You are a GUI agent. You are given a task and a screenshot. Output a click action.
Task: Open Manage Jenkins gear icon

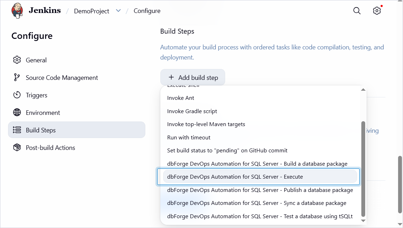[x=377, y=11]
